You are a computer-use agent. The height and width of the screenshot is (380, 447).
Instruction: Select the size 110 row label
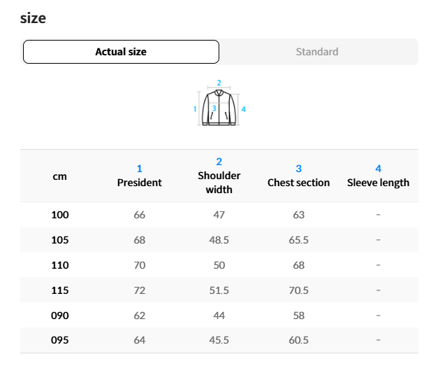[x=60, y=265]
